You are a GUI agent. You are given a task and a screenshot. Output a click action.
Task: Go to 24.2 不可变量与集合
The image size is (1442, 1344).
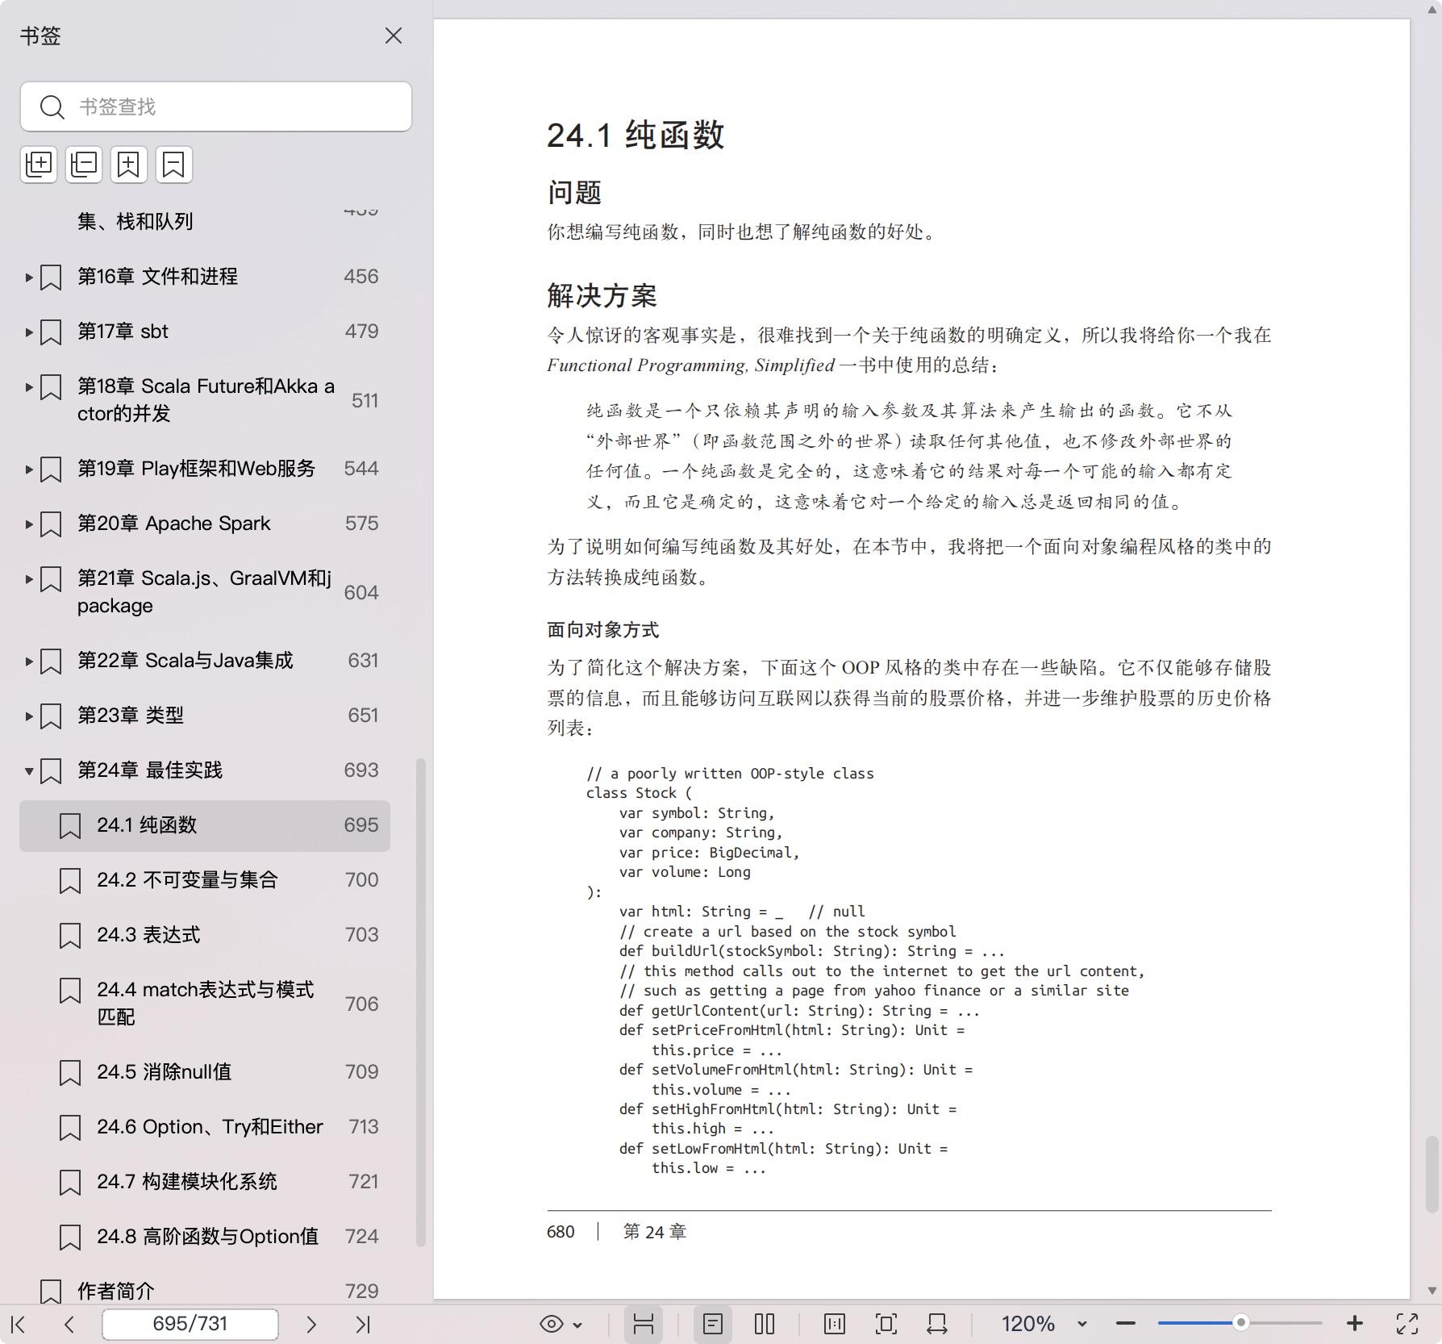[x=187, y=880]
